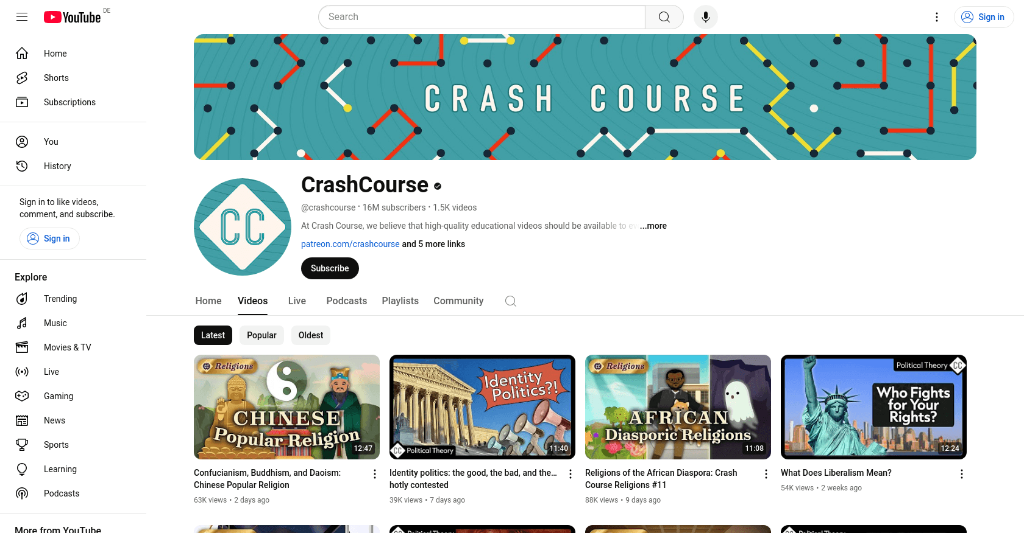
Task: Open the Shorts sidebar icon
Action: (x=22, y=78)
